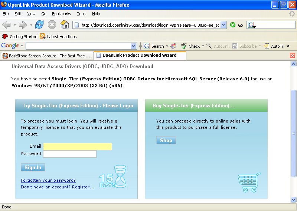
Task: Focus the Password input field
Action: 70,154
